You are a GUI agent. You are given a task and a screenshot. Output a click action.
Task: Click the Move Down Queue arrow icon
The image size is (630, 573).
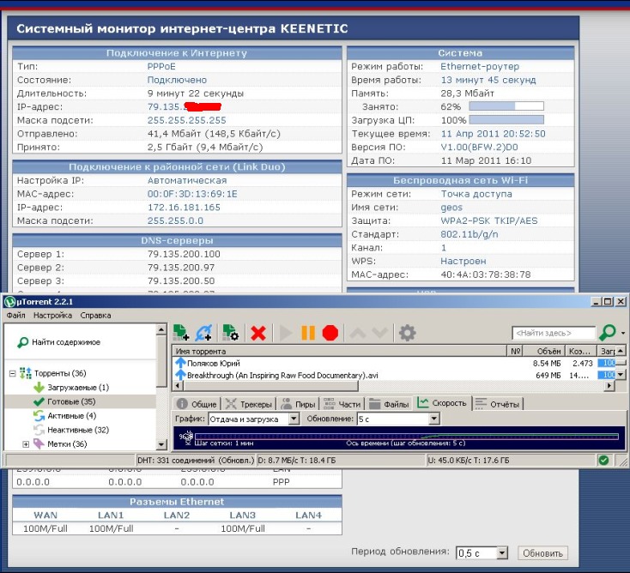379,333
